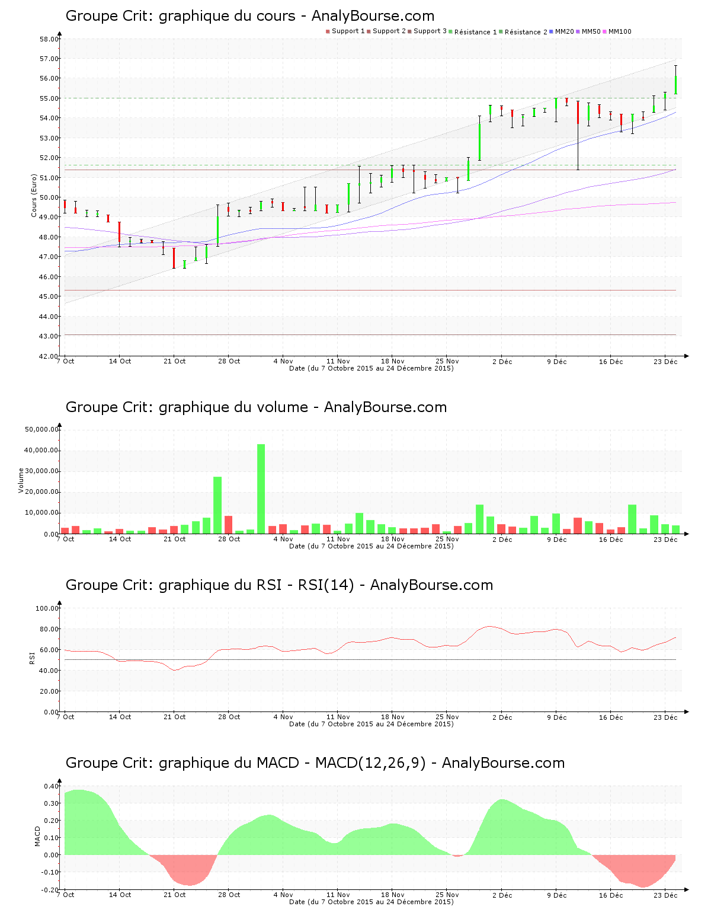Click the Support 1 legend color swatch
This screenshot has width=711, height=919.
click(328, 31)
